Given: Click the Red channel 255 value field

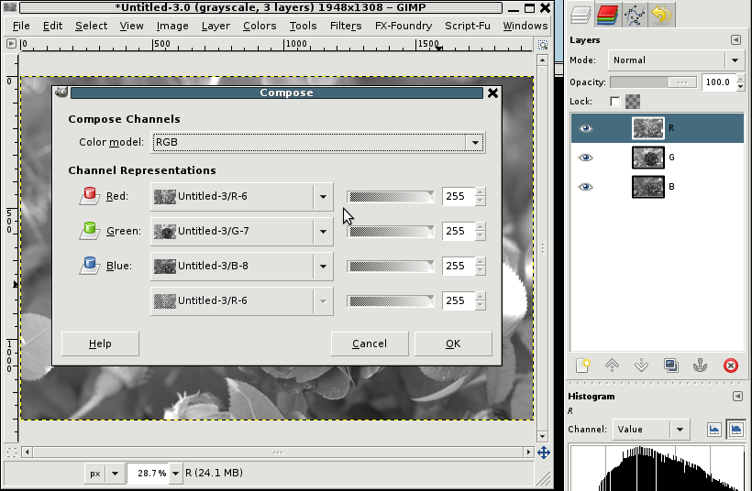Looking at the screenshot, I should click(458, 196).
